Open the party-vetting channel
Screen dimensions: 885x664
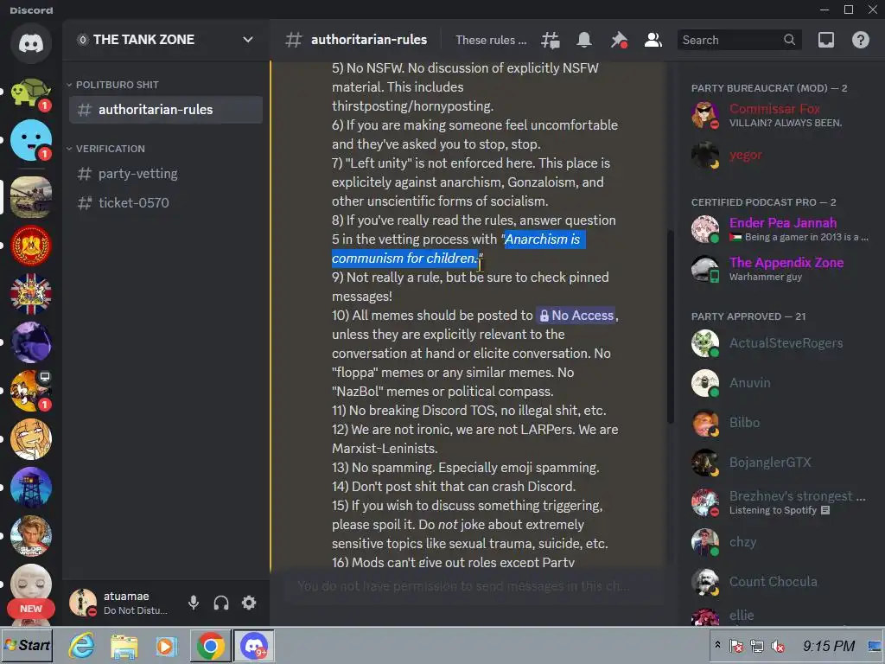166,173
